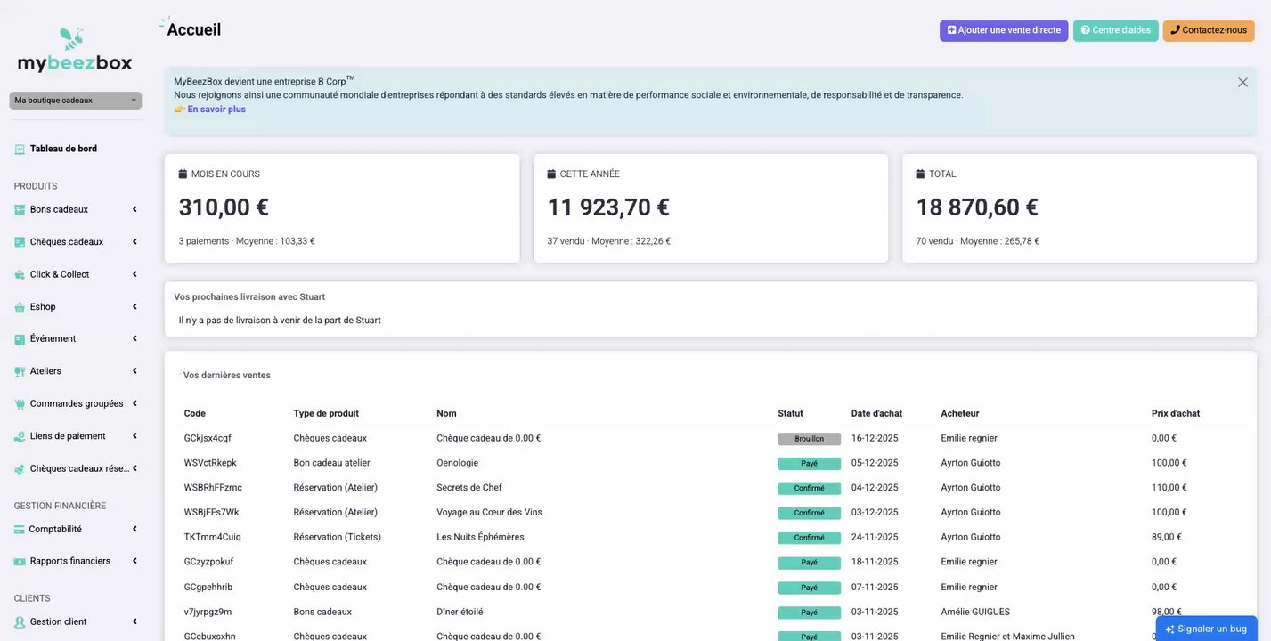1271x641 pixels.
Task: Click the 11 923,70 € yearly amount
Action: click(x=608, y=207)
